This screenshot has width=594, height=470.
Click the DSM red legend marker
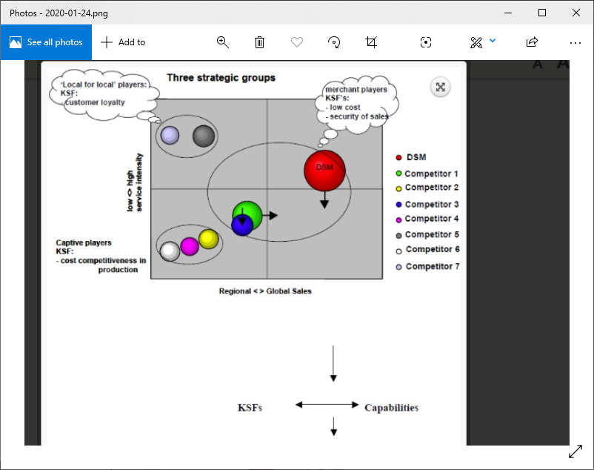pos(398,158)
